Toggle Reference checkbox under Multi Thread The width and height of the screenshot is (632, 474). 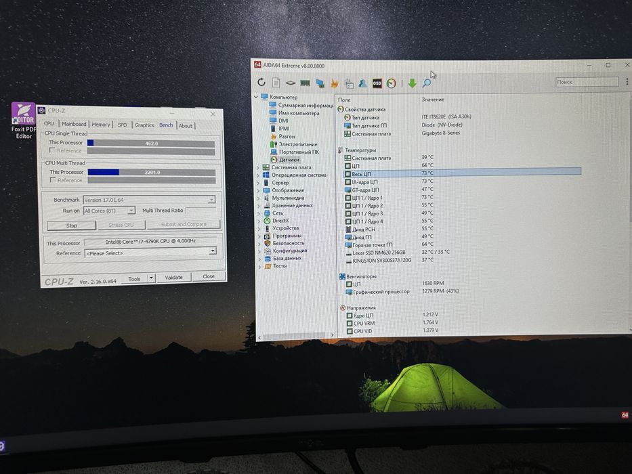52,179
